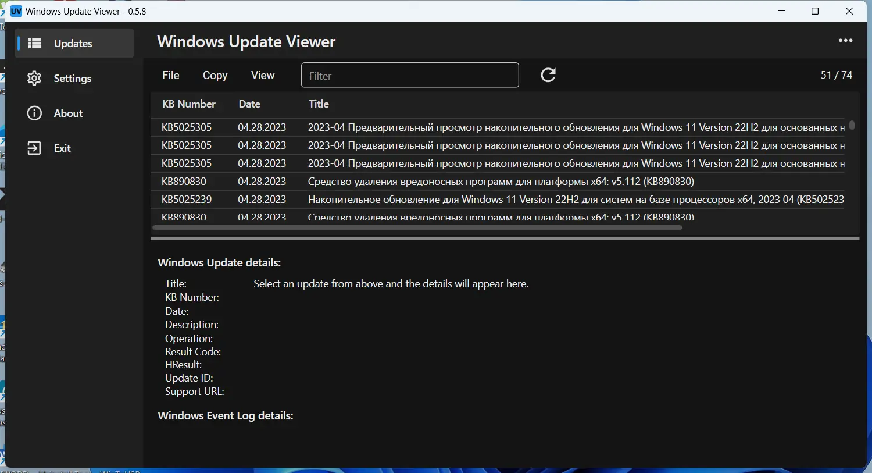The image size is (872, 473).
Task: Click the Support URL: label in details
Action: click(x=195, y=392)
